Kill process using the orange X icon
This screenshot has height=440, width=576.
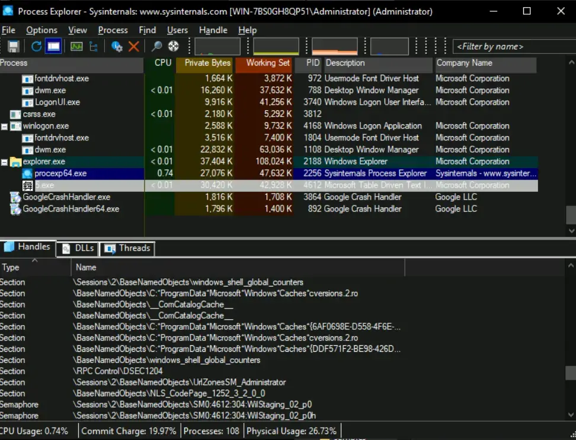pos(134,46)
